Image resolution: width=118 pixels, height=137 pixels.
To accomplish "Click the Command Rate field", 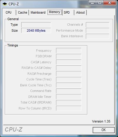I will pos(68,91).
